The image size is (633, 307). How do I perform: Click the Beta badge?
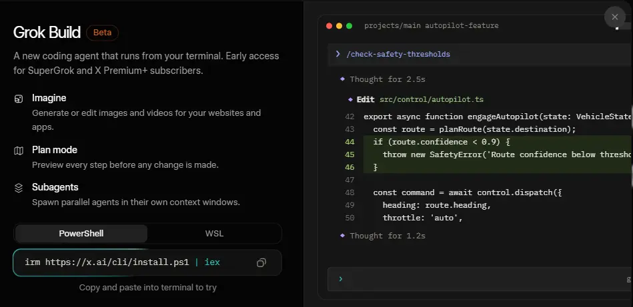click(102, 33)
